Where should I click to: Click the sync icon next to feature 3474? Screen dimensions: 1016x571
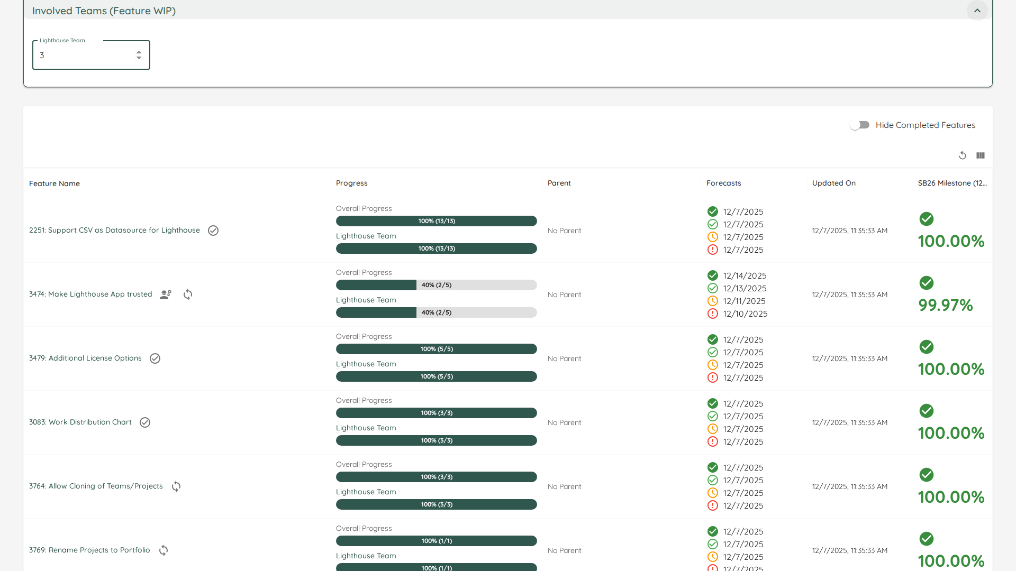point(188,294)
